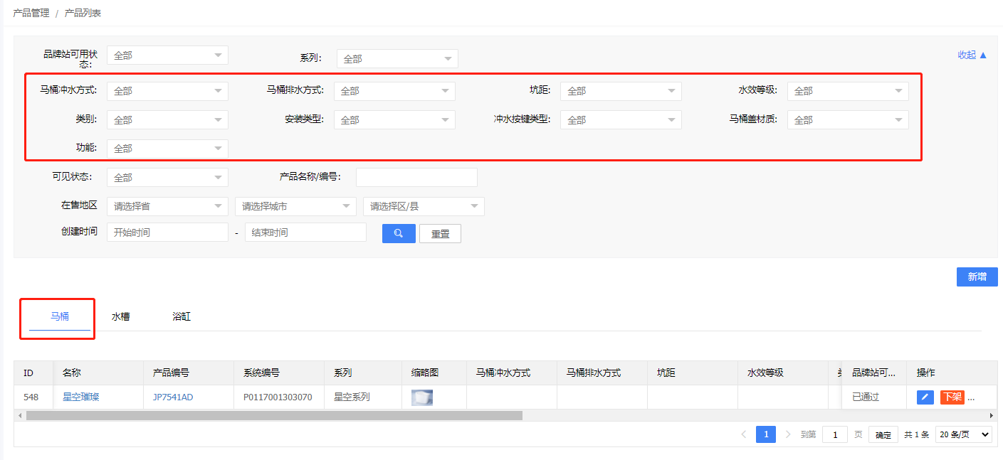The width and height of the screenshot is (1003, 460).
Task: Click the blue pencil edit icon
Action: point(925,397)
